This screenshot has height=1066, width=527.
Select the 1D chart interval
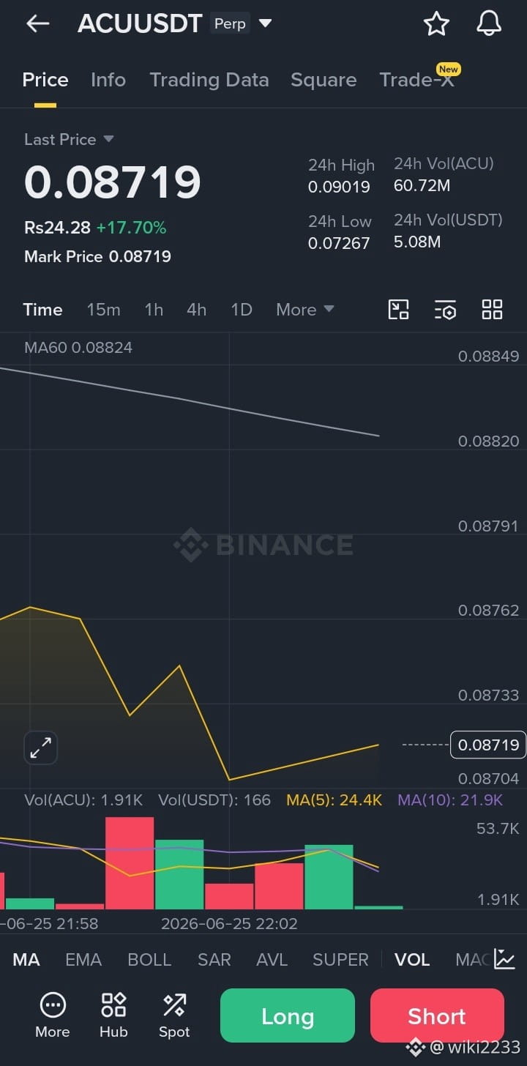(242, 310)
